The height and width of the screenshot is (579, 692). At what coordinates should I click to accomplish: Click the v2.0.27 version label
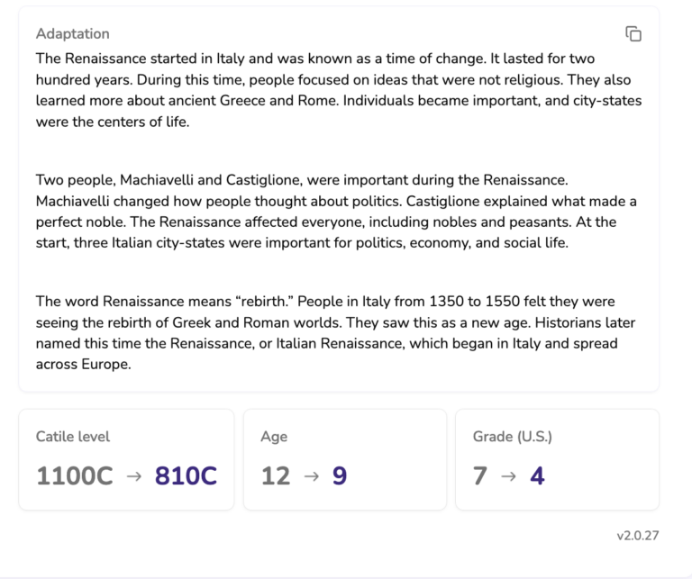[x=638, y=536]
